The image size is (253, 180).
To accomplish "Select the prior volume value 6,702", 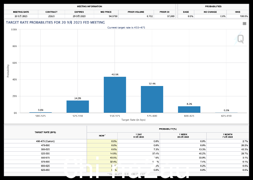I will (x=150, y=16).
